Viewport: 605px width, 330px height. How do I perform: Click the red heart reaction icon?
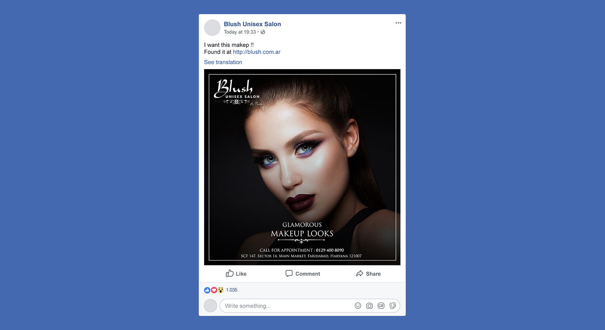point(214,290)
